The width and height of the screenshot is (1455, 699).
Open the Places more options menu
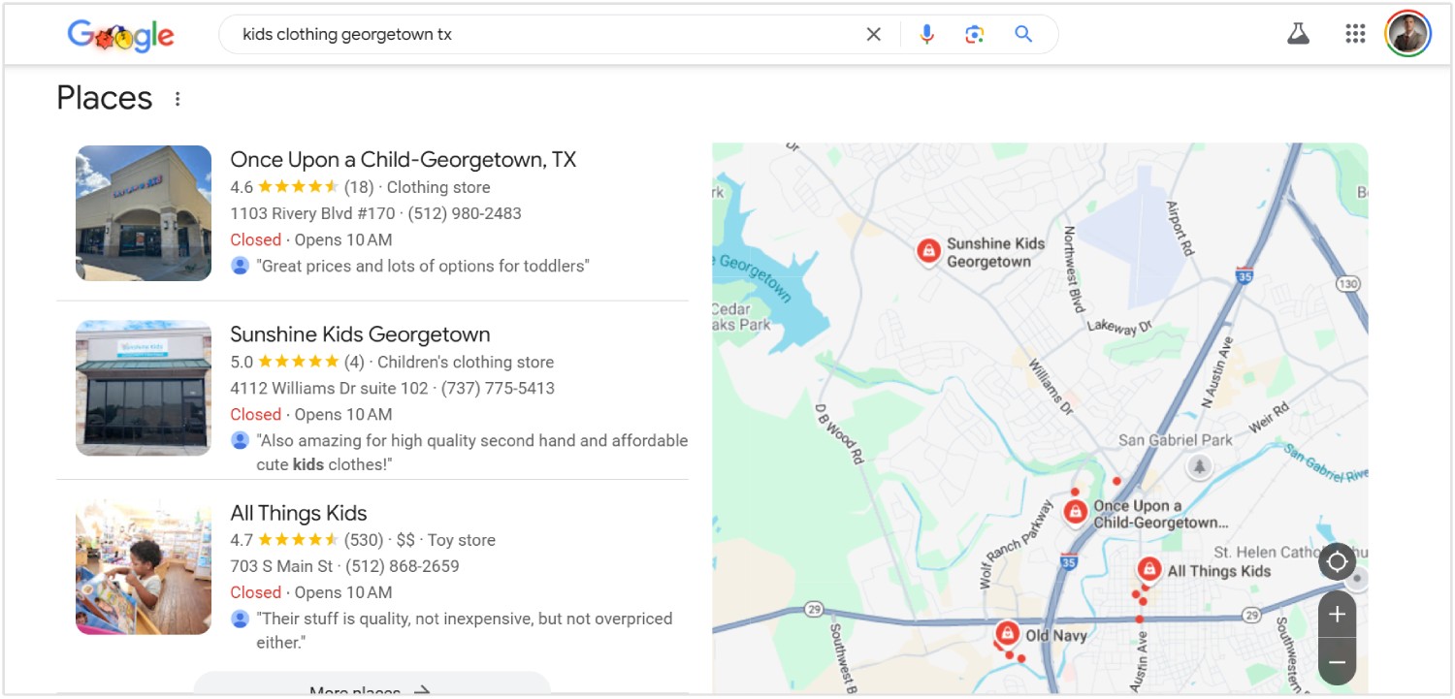(178, 99)
